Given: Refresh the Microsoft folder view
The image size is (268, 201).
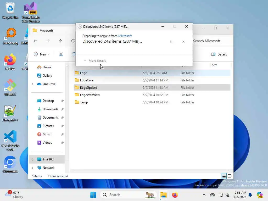Looking at the screenshot, I should pos(73,41).
